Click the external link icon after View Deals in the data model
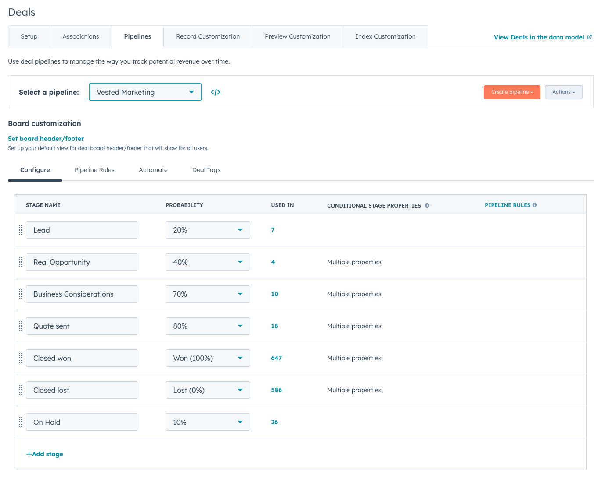594x477 pixels. click(x=590, y=37)
